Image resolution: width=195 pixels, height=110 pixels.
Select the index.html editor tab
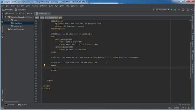tap(43, 13)
